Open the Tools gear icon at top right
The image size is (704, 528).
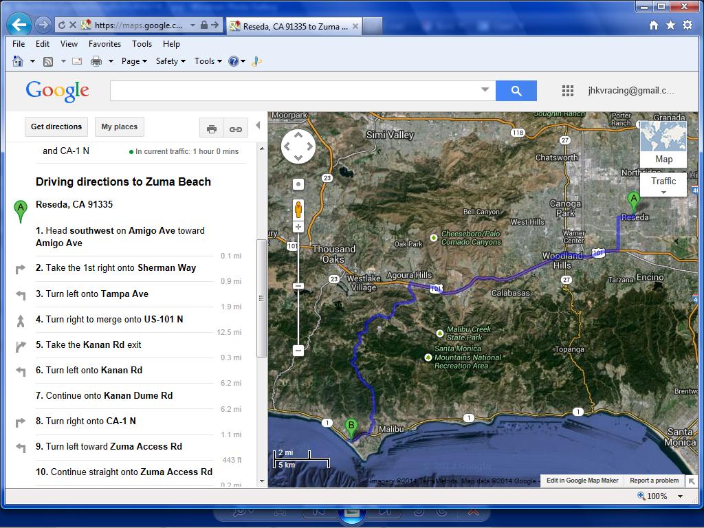(687, 25)
